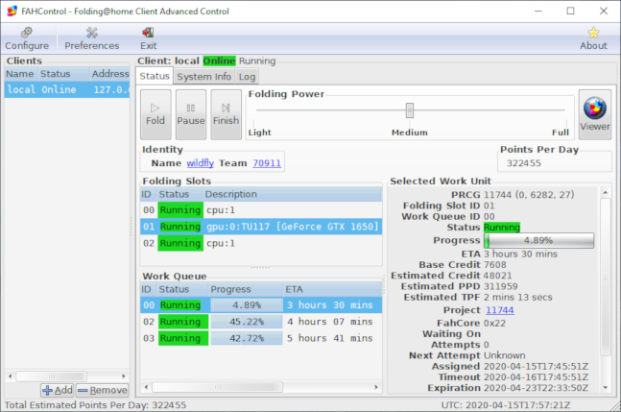
Task: Click the Estimated Credit value 48021
Action: click(498, 276)
